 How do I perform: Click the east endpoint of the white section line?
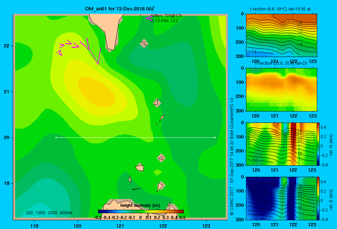[215, 137]
